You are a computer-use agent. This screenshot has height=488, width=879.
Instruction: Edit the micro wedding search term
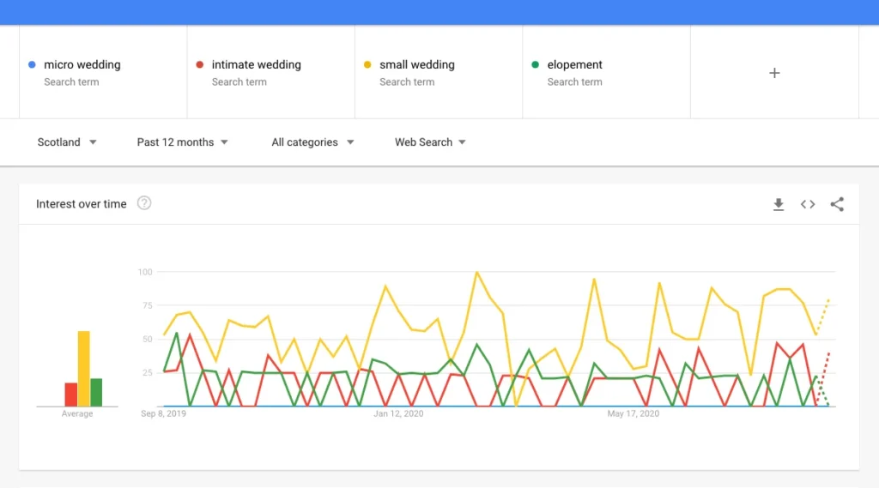82,65
